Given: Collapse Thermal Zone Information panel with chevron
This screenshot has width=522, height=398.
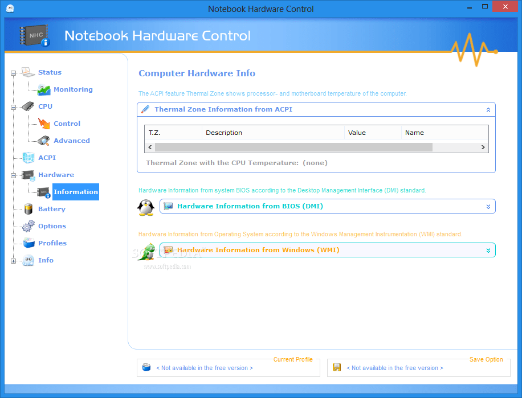Looking at the screenshot, I should click(x=488, y=110).
